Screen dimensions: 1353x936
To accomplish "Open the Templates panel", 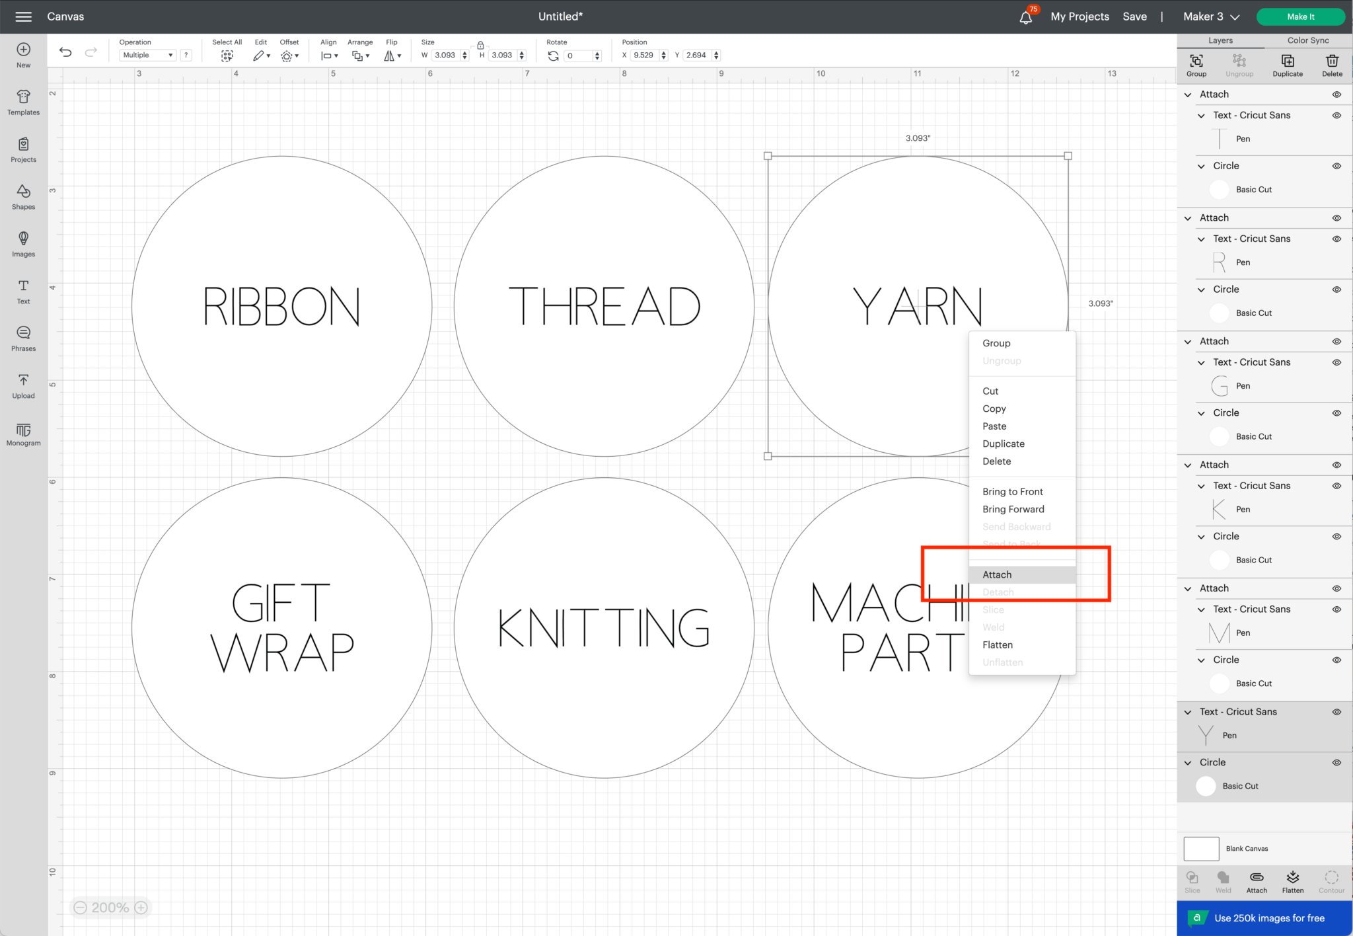I will (x=23, y=102).
